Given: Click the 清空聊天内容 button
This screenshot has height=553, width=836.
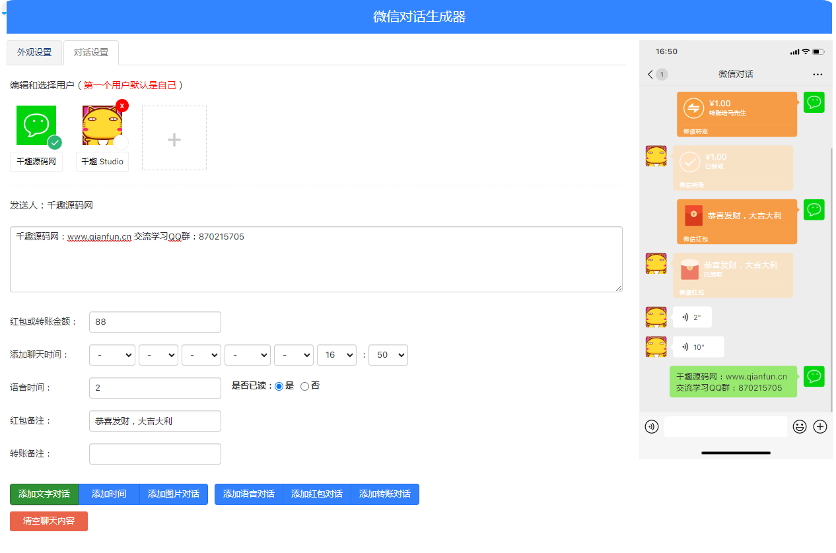Looking at the screenshot, I should pos(48,521).
